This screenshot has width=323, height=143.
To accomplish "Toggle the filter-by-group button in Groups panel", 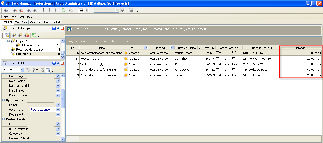I will pos(7,35).
